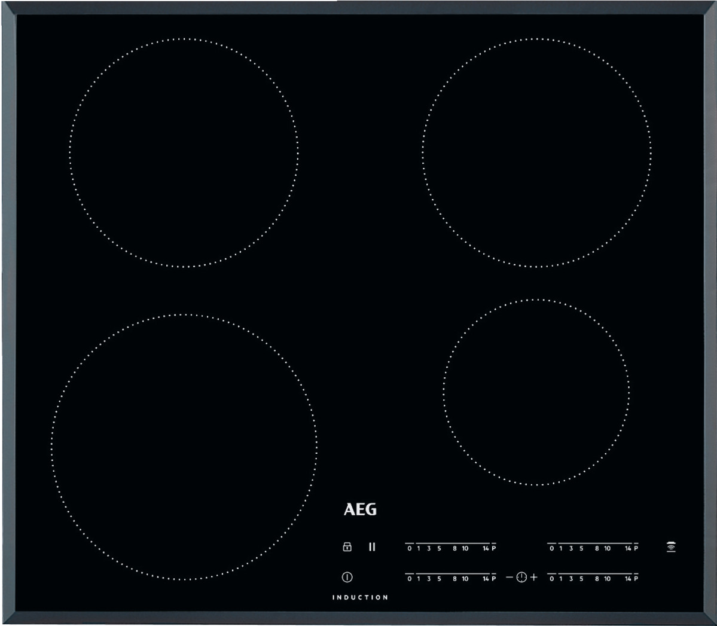
Task: Tap the child lock key icon
Action: tap(347, 546)
